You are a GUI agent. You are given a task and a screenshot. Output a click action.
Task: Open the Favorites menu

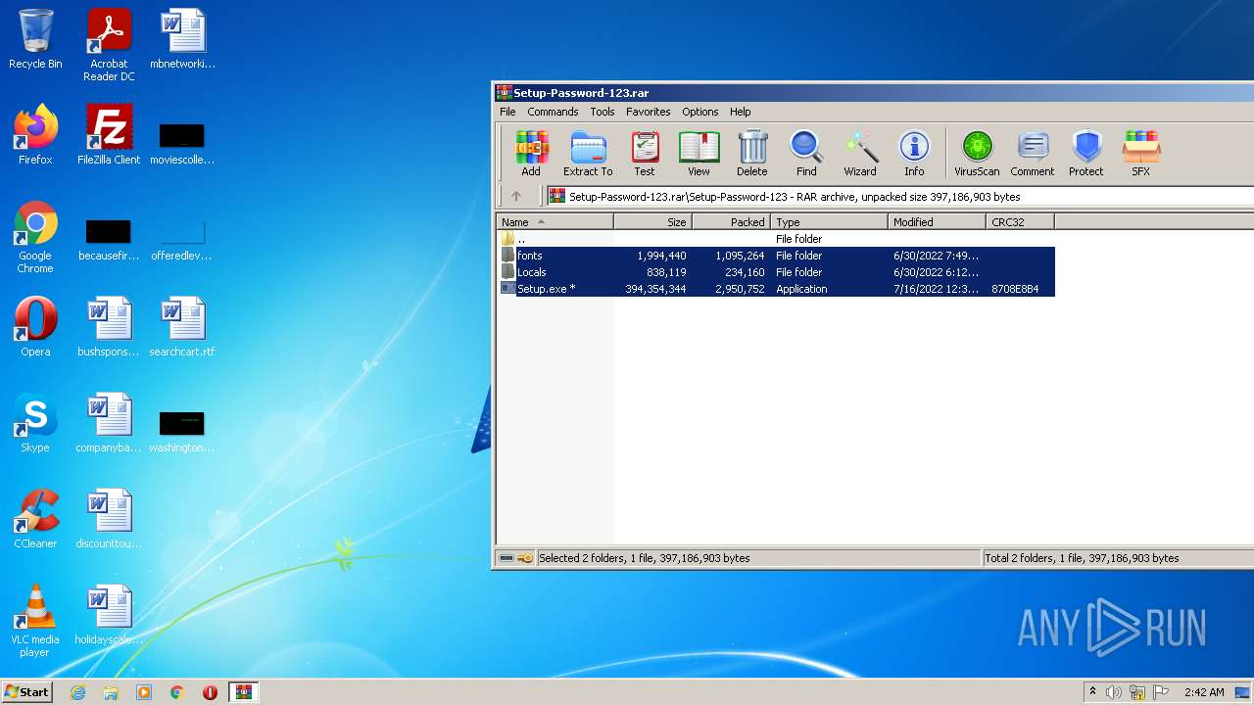click(x=649, y=112)
